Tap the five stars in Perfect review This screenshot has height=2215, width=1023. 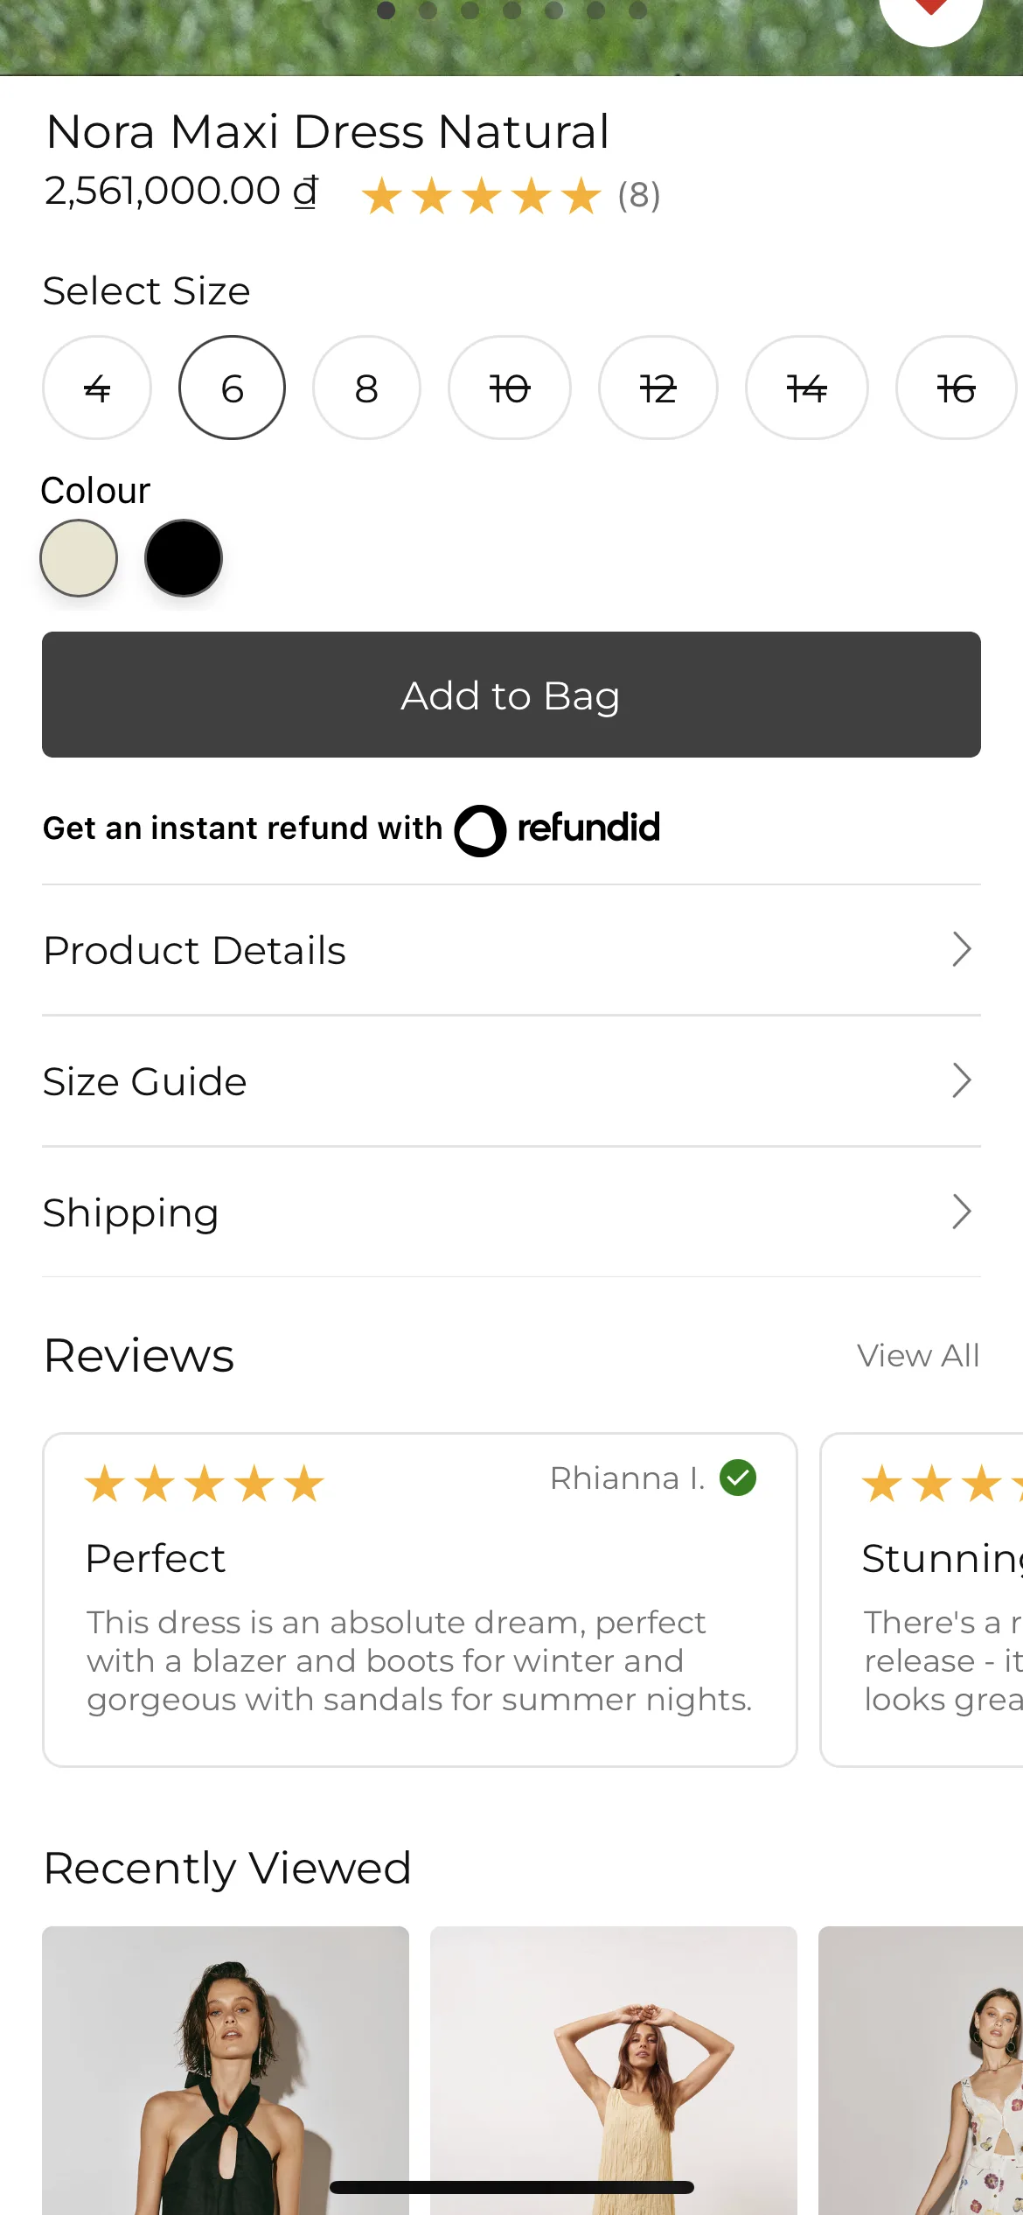point(205,1484)
